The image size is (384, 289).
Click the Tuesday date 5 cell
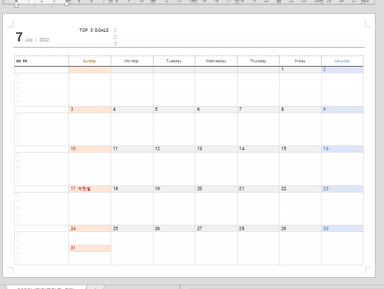(x=174, y=109)
